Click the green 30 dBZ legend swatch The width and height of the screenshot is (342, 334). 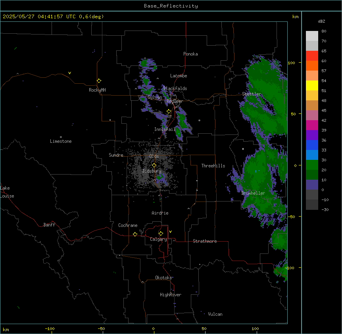coord(312,165)
